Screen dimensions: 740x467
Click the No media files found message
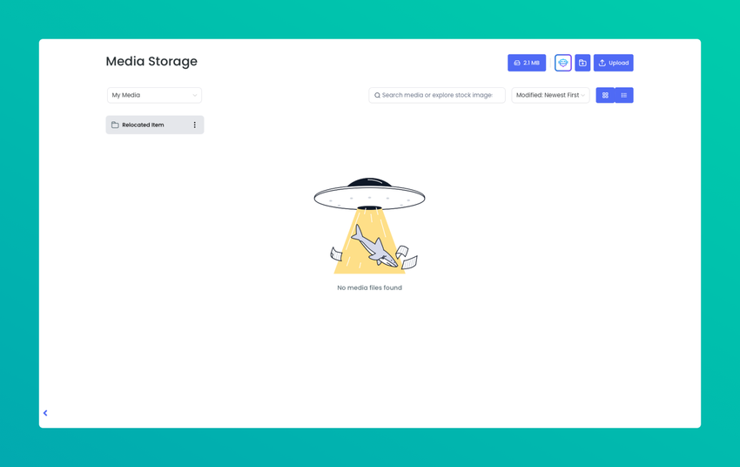(369, 288)
